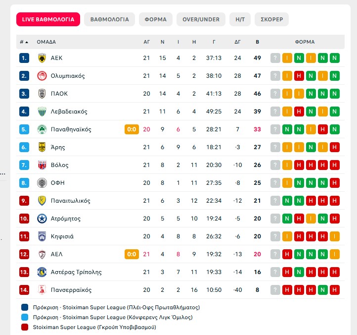Open the OVER/UNDER tab
Viewport: 357px width, 335px height.
[201, 19]
